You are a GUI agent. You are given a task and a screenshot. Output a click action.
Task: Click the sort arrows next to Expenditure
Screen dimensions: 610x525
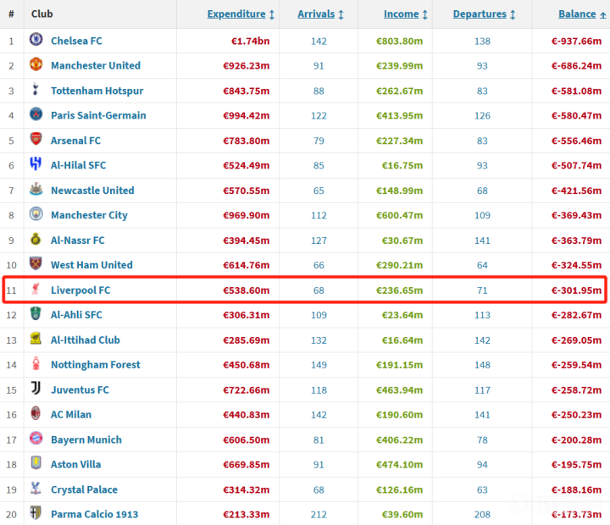[x=272, y=14]
